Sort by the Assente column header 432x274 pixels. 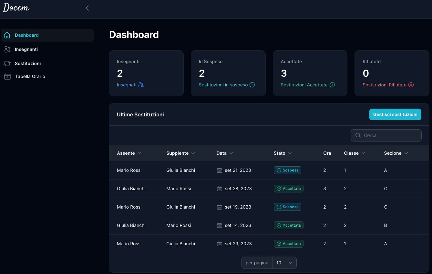(x=129, y=153)
